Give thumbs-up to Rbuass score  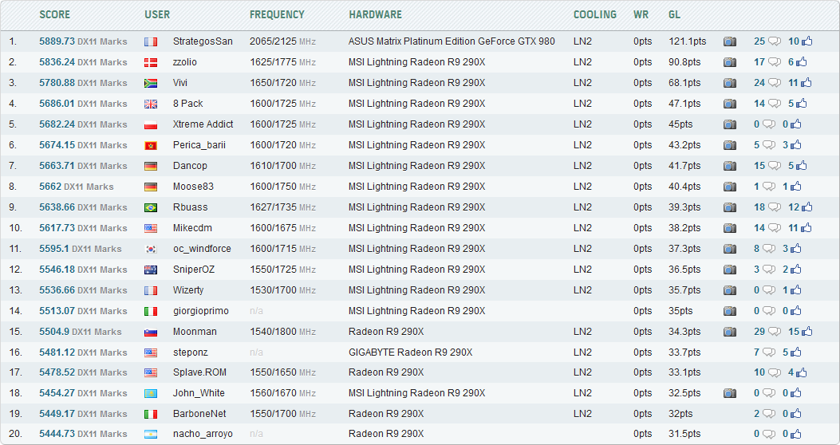point(806,207)
